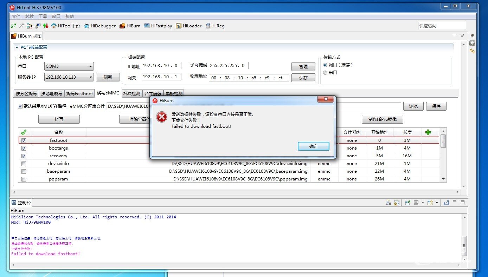The width and height of the screenshot is (488, 277).
Task: Open the new console dropdown arrow
Action: [437, 203]
